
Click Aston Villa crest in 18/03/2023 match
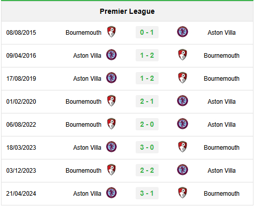point(112,147)
